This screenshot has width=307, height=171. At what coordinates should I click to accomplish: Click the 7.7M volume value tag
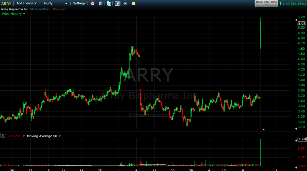click(x=302, y=139)
